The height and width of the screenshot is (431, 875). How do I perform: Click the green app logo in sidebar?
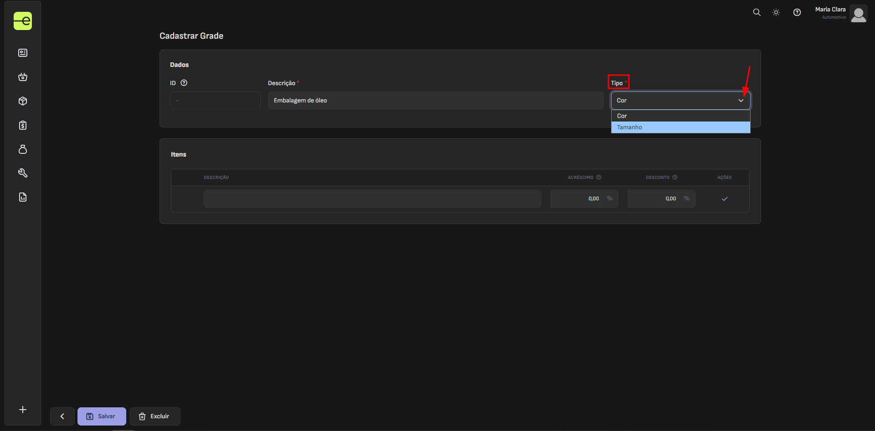(x=23, y=21)
